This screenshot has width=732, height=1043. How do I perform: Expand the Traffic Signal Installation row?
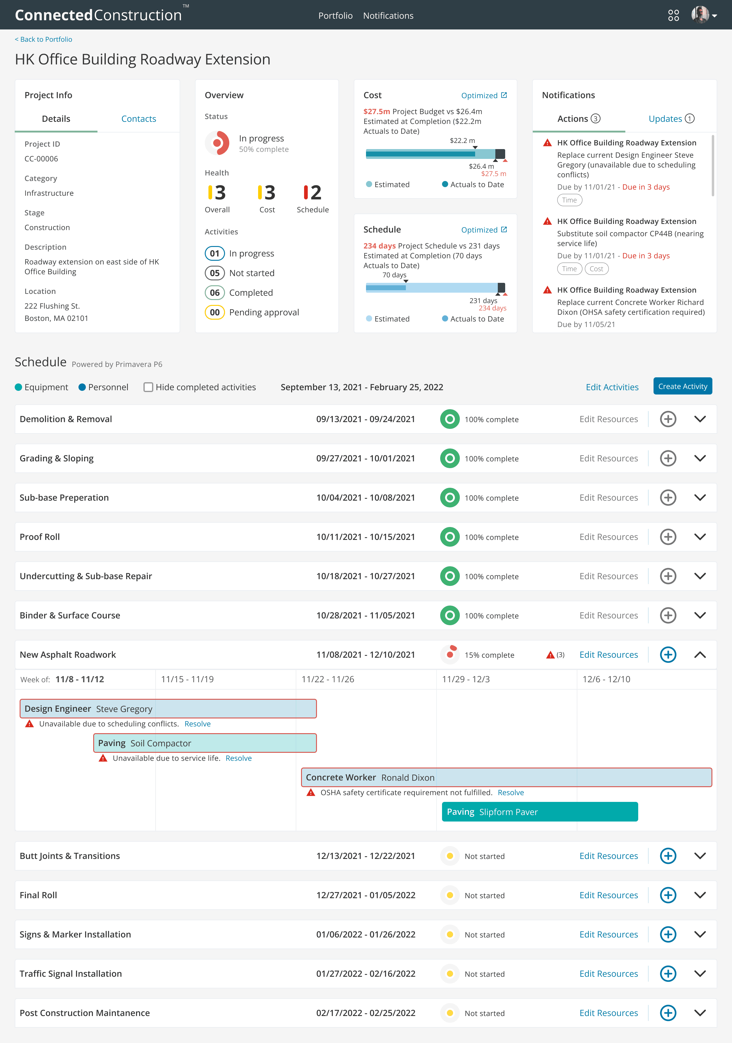(x=700, y=973)
